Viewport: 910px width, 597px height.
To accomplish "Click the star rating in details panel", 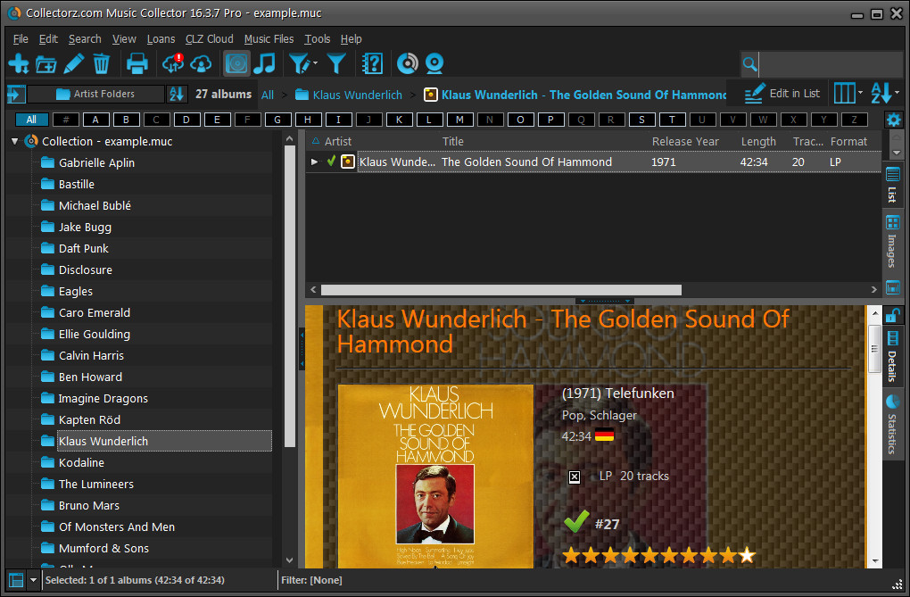I will click(658, 556).
